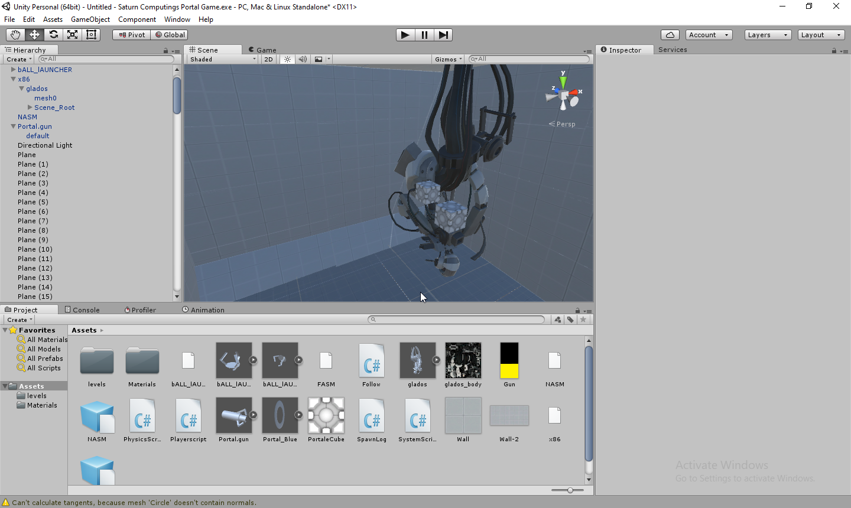Step one frame forward
This screenshot has width=851, height=508.
point(443,35)
